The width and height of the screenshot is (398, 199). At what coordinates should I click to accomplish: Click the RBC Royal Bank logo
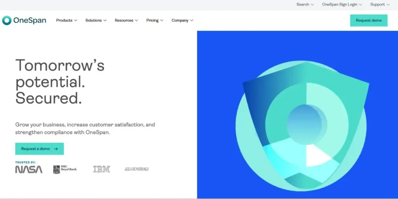coord(65,169)
